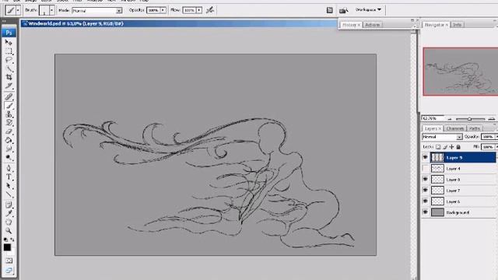The width and height of the screenshot is (498, 280).
Task: Click the foreground color swatch
Action: pos(7,247)
